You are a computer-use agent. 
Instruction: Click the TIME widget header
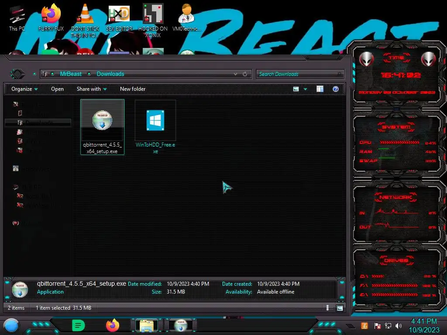point(396,58)
